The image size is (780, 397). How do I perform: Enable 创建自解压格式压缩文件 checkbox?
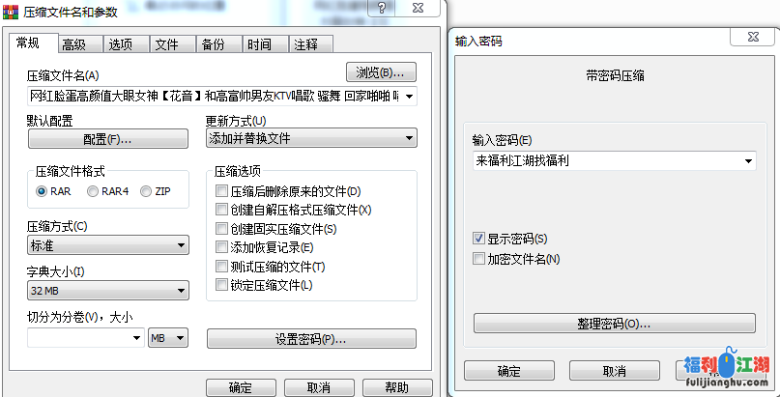point(221,210)
